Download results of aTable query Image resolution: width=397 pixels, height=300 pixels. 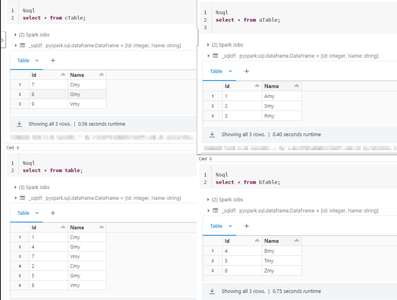[212, 135]
